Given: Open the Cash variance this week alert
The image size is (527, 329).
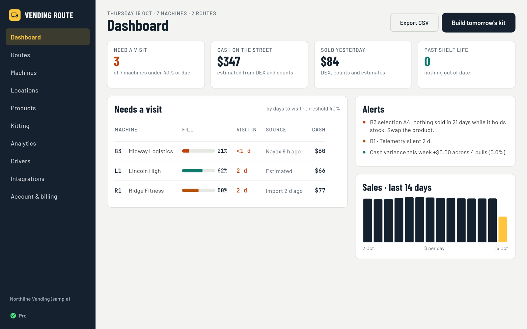Looking at the screenshot, I should point(435,152).
